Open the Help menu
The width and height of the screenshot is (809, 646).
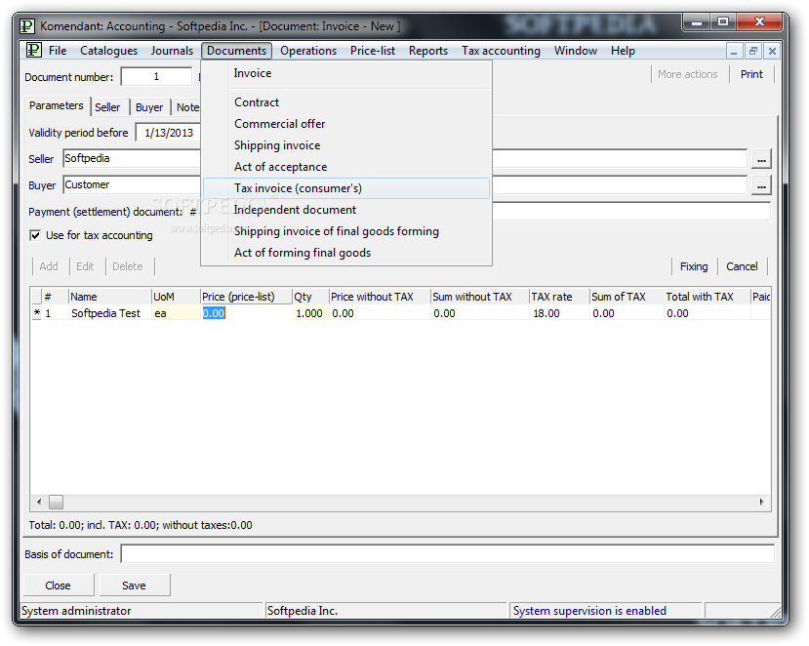623,51
